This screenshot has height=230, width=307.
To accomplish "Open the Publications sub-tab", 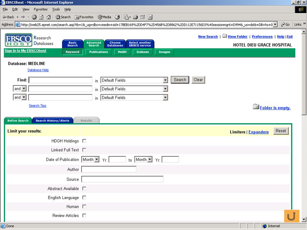I will point(98,52).
